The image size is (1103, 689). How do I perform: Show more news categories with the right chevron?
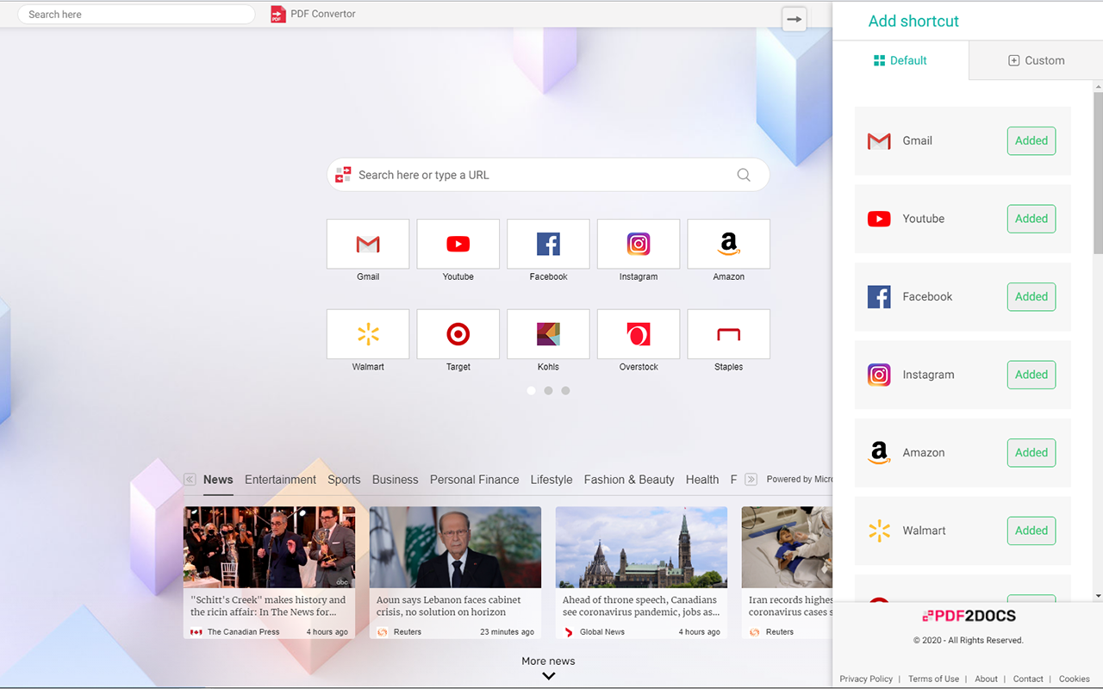pos(750,479)
